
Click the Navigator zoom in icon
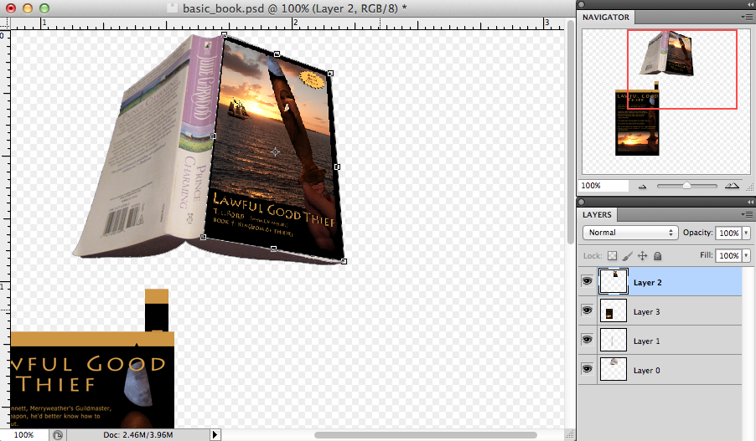[732, 186]
